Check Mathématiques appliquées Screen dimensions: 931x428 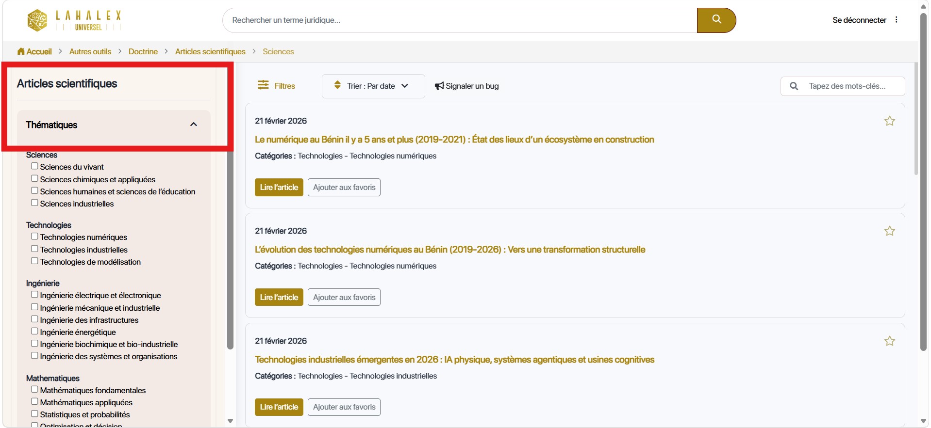click(x=34, y=402)
